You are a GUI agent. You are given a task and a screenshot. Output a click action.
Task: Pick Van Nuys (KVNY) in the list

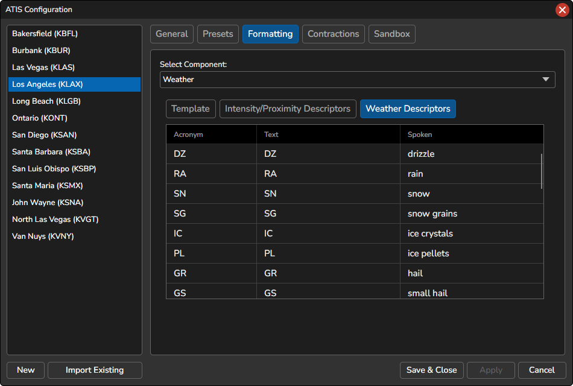pos(43,236)
